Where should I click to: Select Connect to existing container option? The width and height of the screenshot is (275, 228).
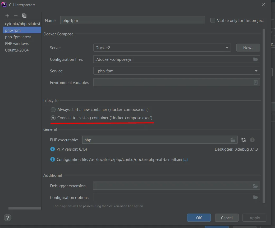click(x=53, y=118)
